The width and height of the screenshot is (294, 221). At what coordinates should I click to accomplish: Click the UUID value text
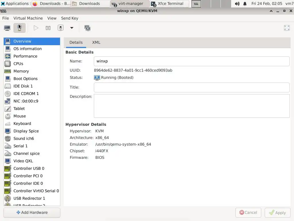(133, 70)
